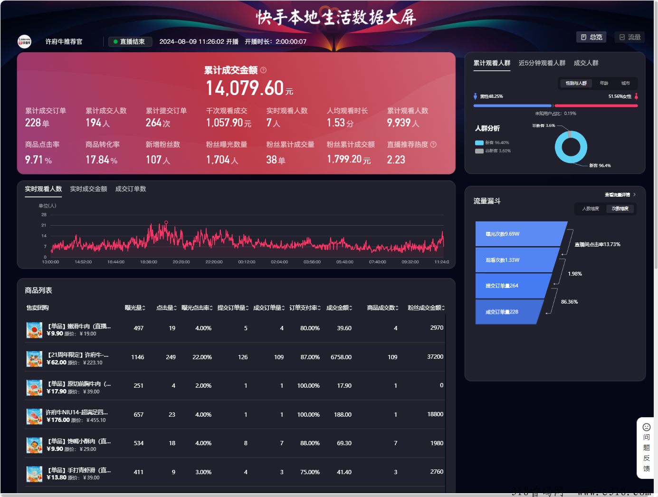This screenshot has width=658, height=497.
Task: Click the 直播结束 status badge
Action: [130, 42]
